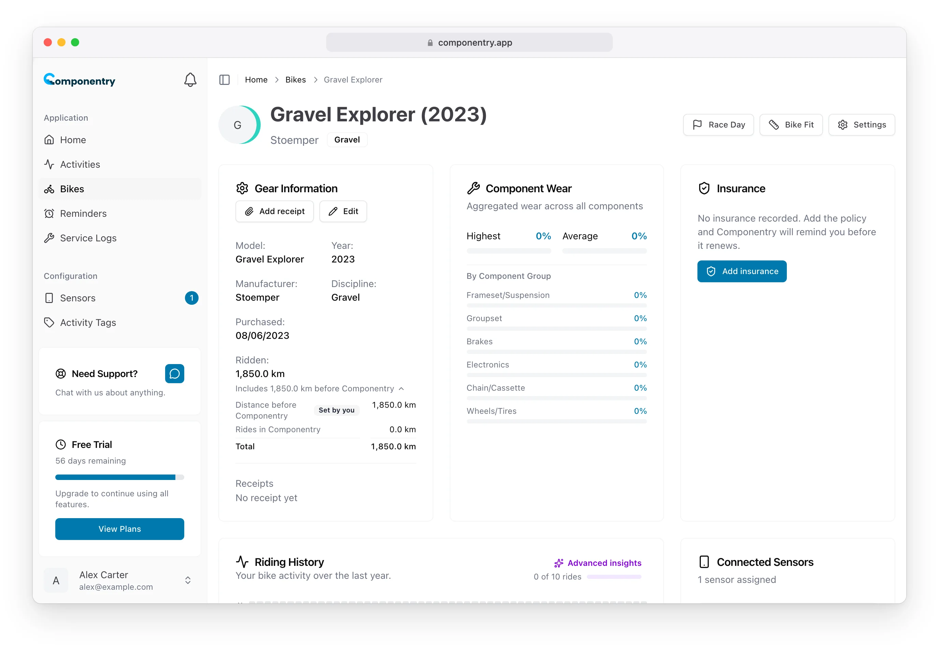Click the Gear Information cog icon
Image resolution: width=939 pixels, height=647 pixels.
click(x=242, y=189)
